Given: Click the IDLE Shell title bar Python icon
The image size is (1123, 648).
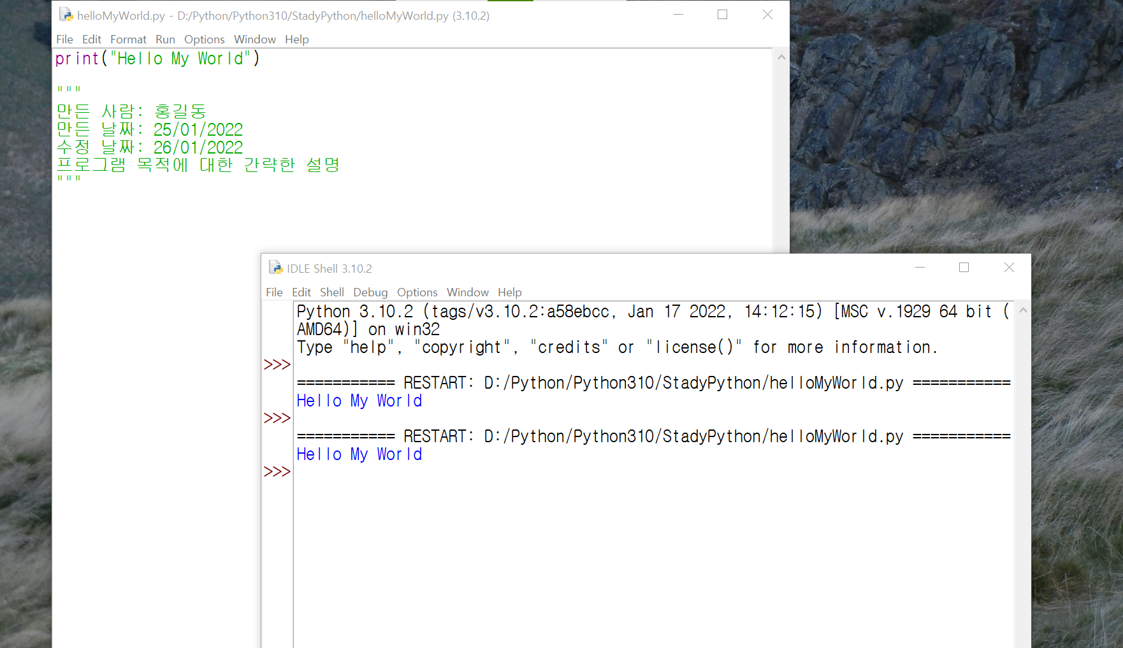Looking at the screenshot, I should [x=275, y=268].
